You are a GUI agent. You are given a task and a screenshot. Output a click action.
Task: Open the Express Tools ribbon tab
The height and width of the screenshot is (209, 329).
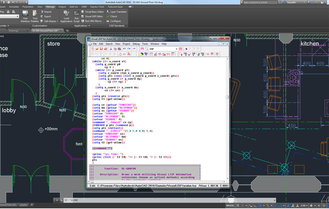pos(97,7)
